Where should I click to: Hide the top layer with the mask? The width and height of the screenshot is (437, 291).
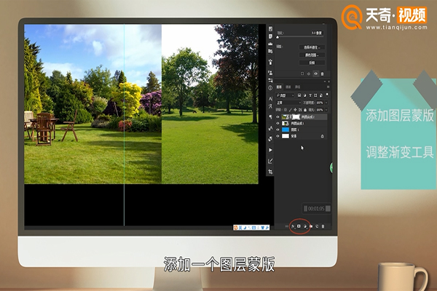point(278,116)
